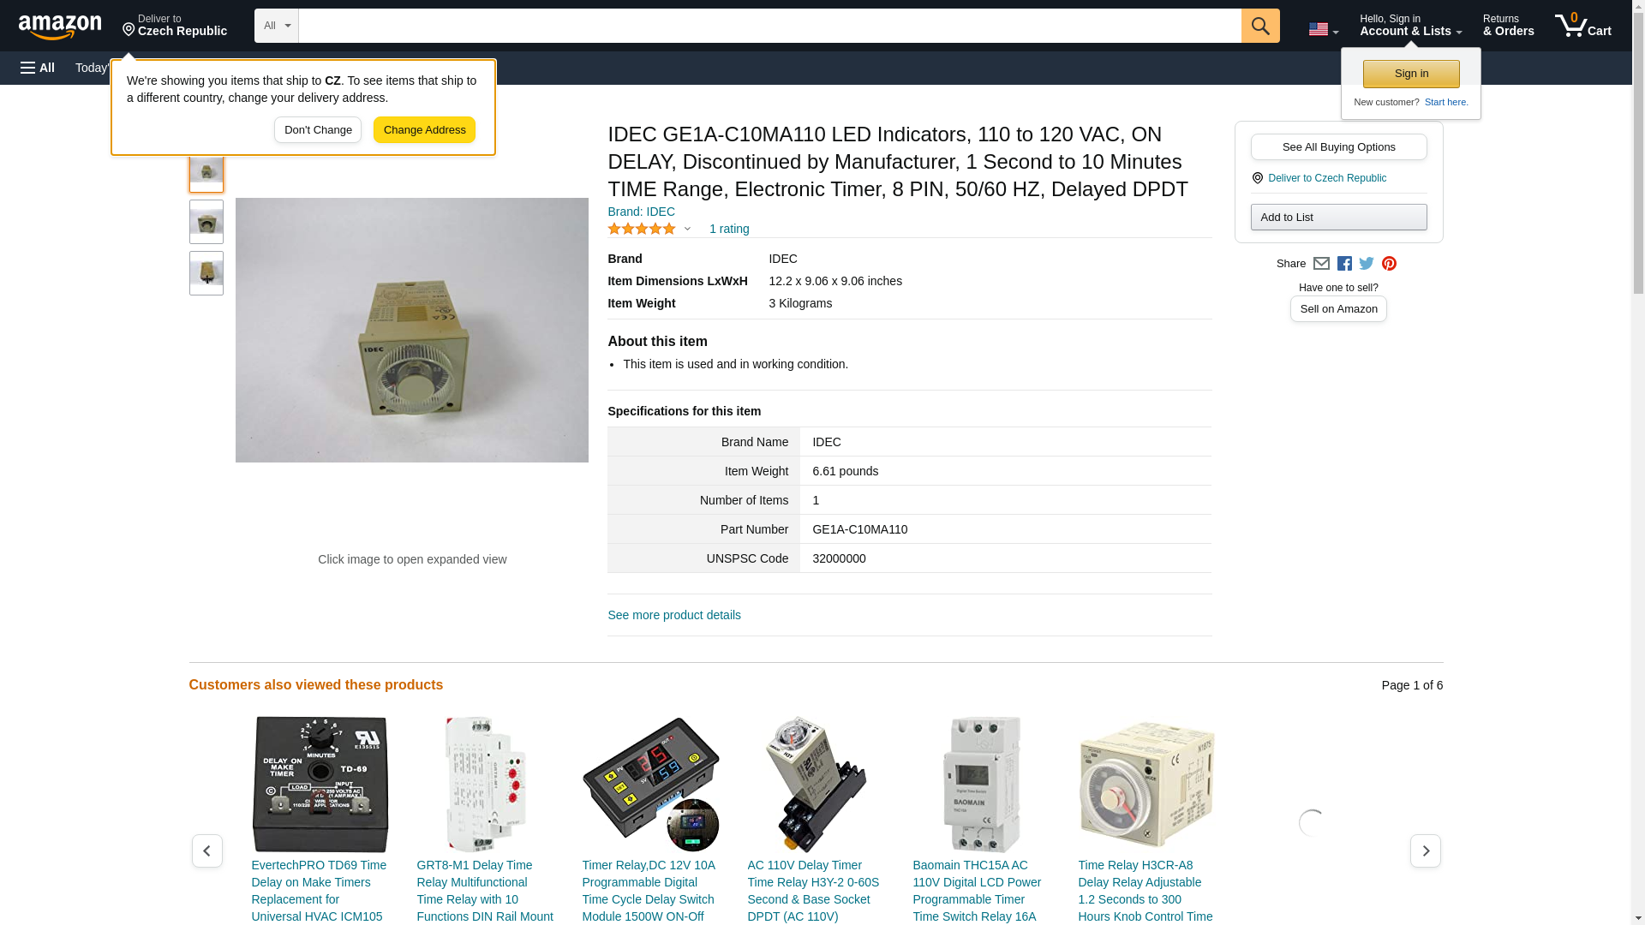Click the Amazon logo

(x=60, y=27)
